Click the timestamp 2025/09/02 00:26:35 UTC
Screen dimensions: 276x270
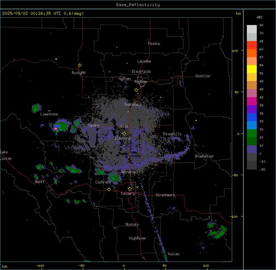(x=31, y=13)
